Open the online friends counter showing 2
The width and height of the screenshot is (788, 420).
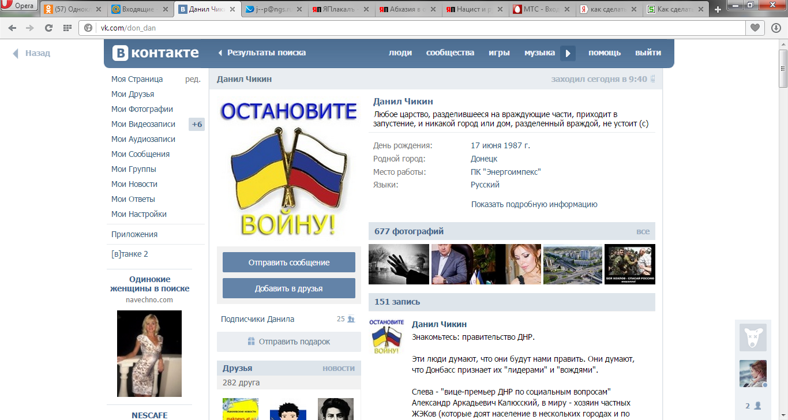[753, 406]
